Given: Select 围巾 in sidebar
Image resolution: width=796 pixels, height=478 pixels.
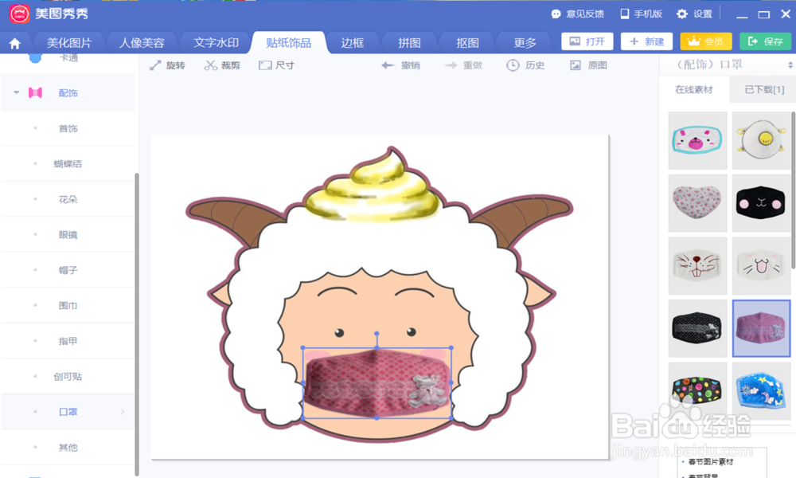Looking at the screenshot, I should click(x=68, y=306).
